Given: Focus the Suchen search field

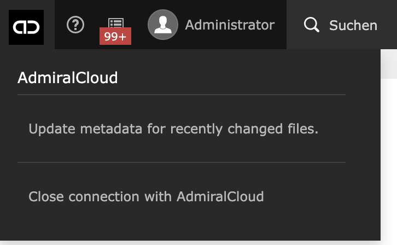Looking at the screenshot, I should [342, 25].
